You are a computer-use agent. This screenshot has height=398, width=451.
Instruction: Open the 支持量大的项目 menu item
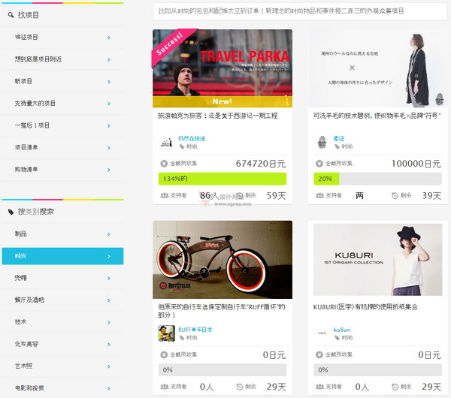62,104
